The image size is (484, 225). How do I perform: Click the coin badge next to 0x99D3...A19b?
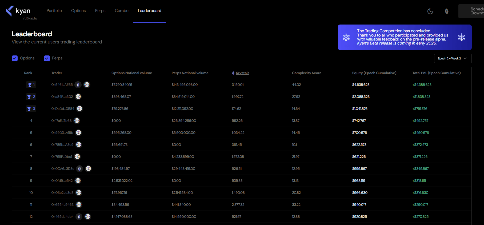pos(78,133)
